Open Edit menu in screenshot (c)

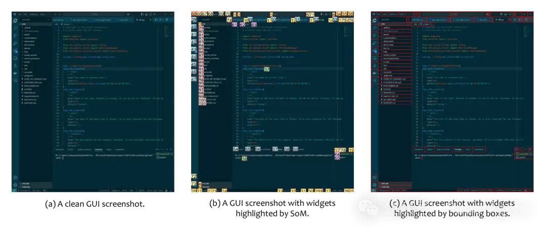tap(385, 14)
